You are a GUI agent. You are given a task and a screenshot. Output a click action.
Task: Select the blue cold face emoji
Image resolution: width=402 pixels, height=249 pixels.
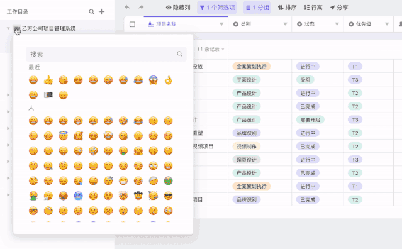[78, 196]
